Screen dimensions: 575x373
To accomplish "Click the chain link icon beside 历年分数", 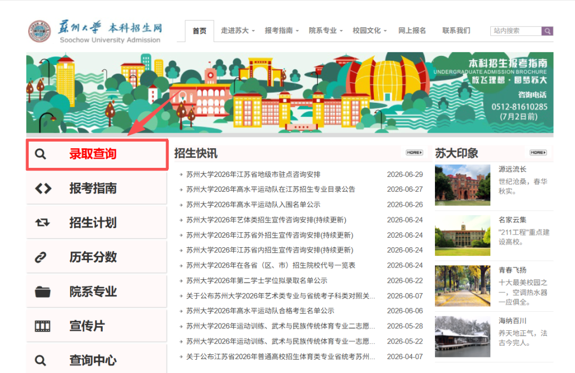I will [x=40, y=257].
